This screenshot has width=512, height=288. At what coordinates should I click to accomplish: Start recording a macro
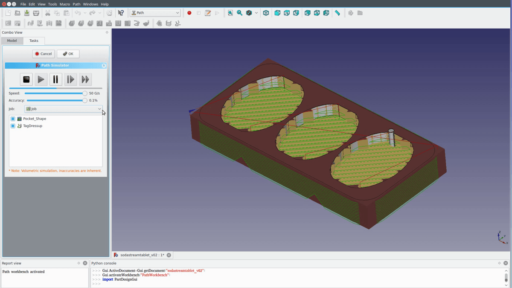click(x=189, y=13)
